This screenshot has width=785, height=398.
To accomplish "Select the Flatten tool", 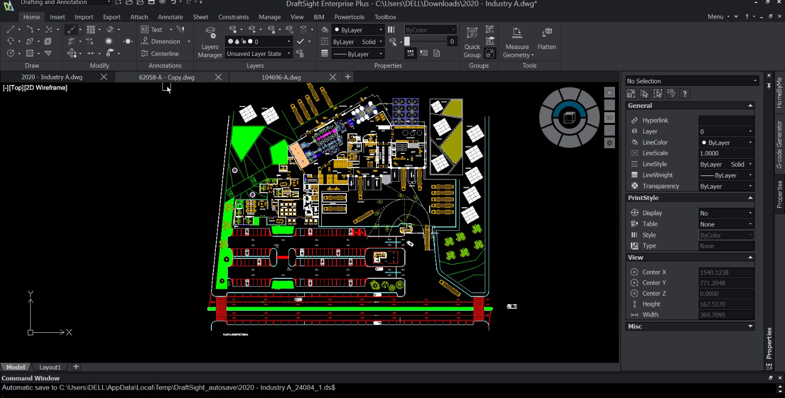I will pos(547,39).
